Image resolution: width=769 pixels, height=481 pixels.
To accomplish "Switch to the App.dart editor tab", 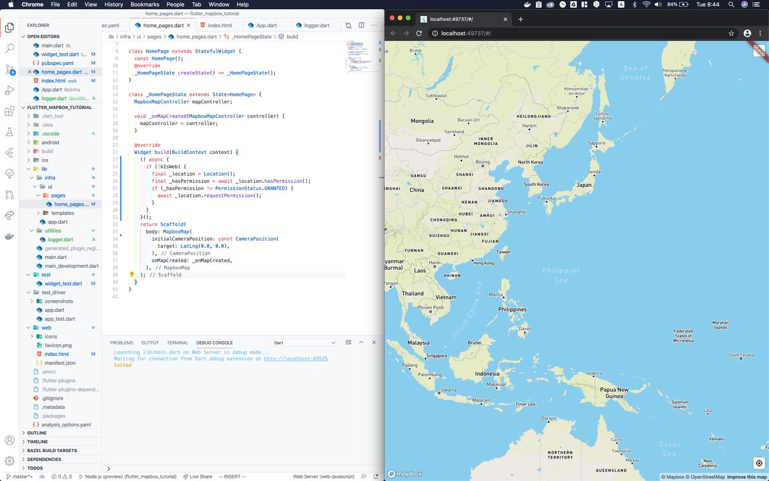I will point(265,25).
